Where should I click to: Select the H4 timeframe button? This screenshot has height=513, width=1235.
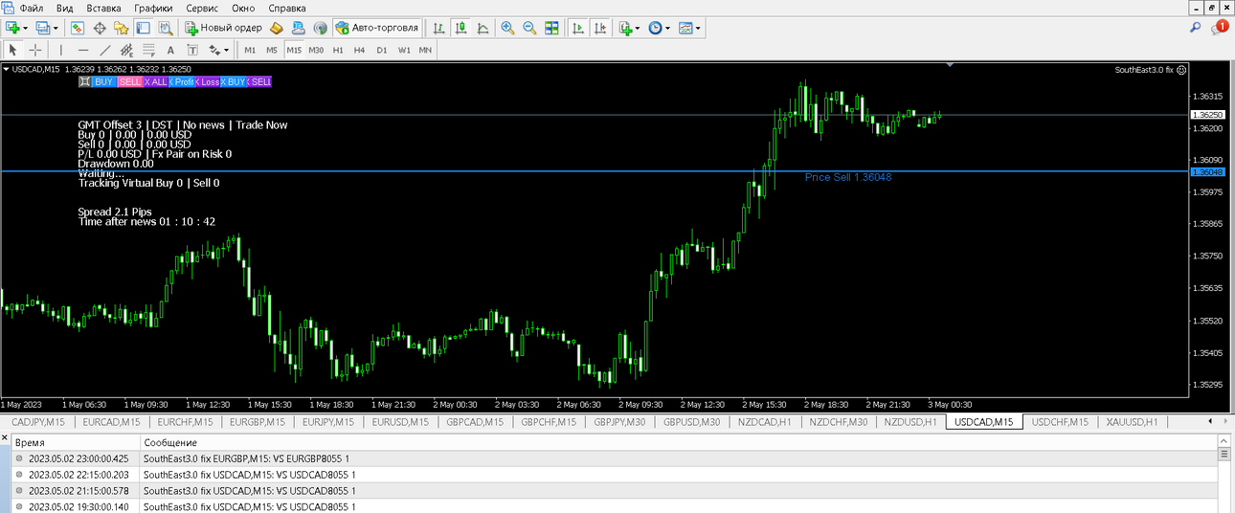pyautogui.click(x=359, y=50)
